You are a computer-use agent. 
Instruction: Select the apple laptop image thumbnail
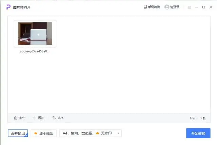[35, 33]
